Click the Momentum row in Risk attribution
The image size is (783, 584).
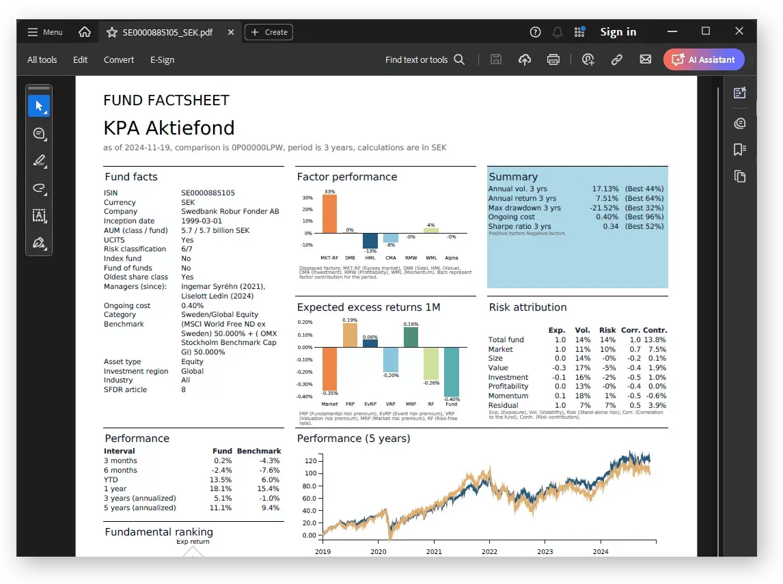pyautogui.click(x=577, y=396)
